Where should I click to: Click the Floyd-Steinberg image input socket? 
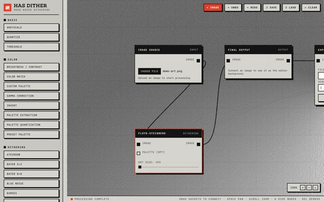(x=139, y=144)
